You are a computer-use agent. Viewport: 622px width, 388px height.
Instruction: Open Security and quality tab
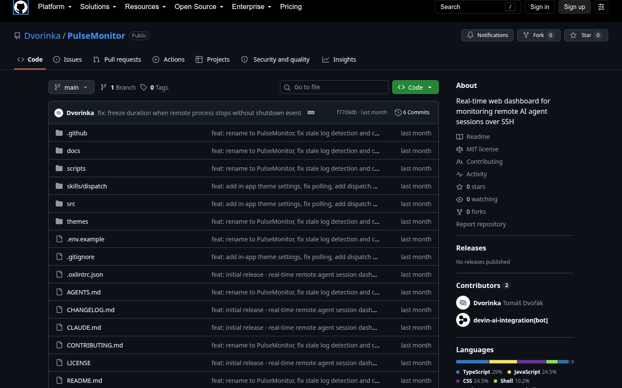click(x=275, y=59)
